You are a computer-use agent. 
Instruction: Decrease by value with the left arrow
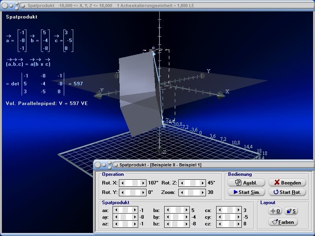[x=167, y=217]
